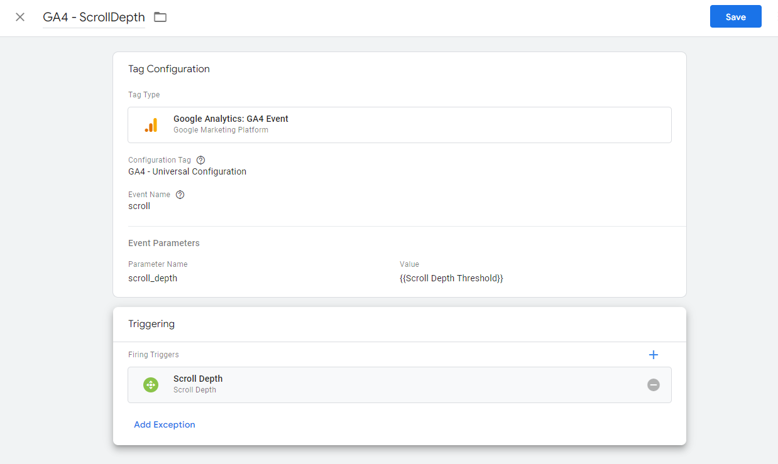Close the tag editor with the X icon

point(19,17)
